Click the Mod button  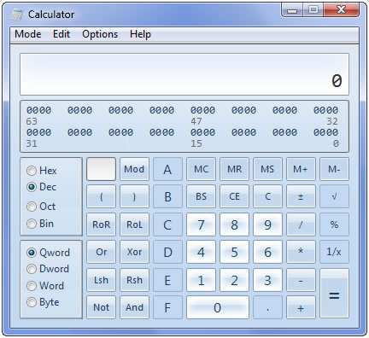click(x=134, y=169)
